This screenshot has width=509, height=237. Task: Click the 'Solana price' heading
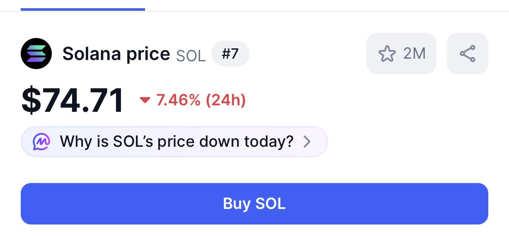[x=116, y=54]
